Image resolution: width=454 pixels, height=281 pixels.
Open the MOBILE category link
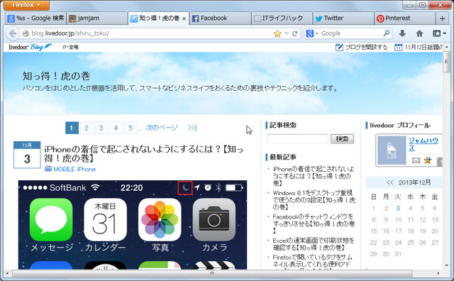point(64,169)
